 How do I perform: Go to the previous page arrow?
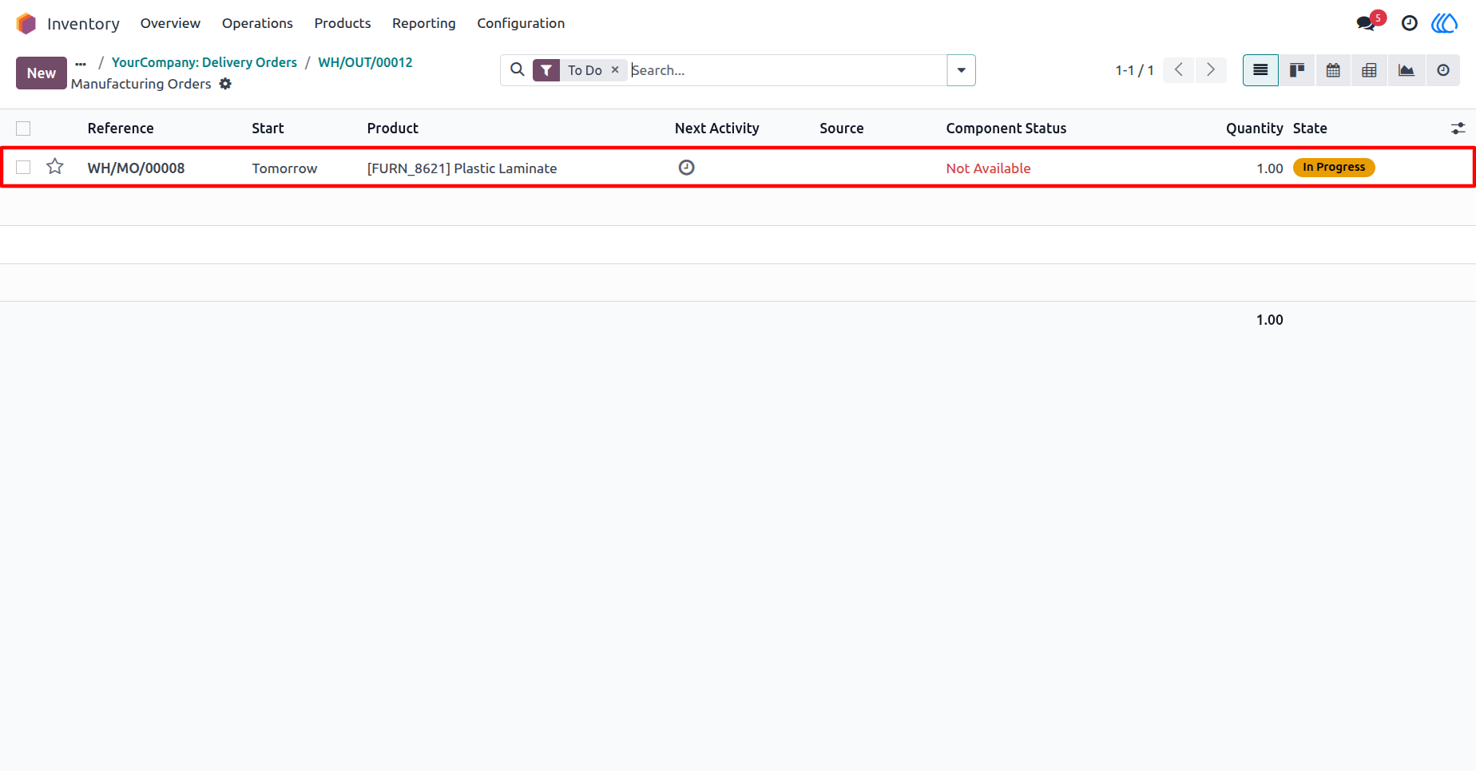click(1179, 70)
